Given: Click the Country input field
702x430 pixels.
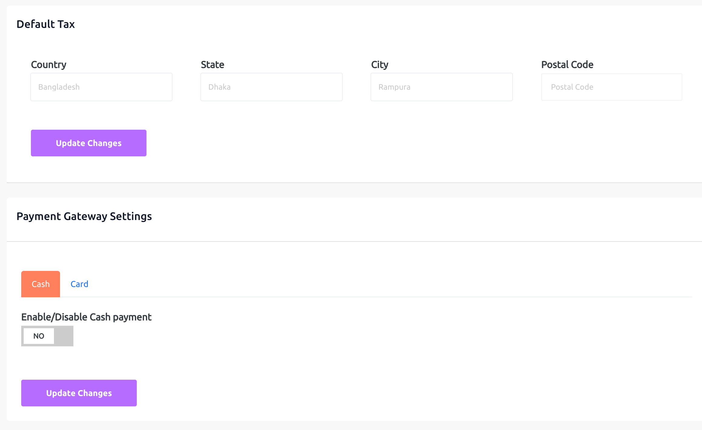Looking at the screenshot, I should click(101, 87).
